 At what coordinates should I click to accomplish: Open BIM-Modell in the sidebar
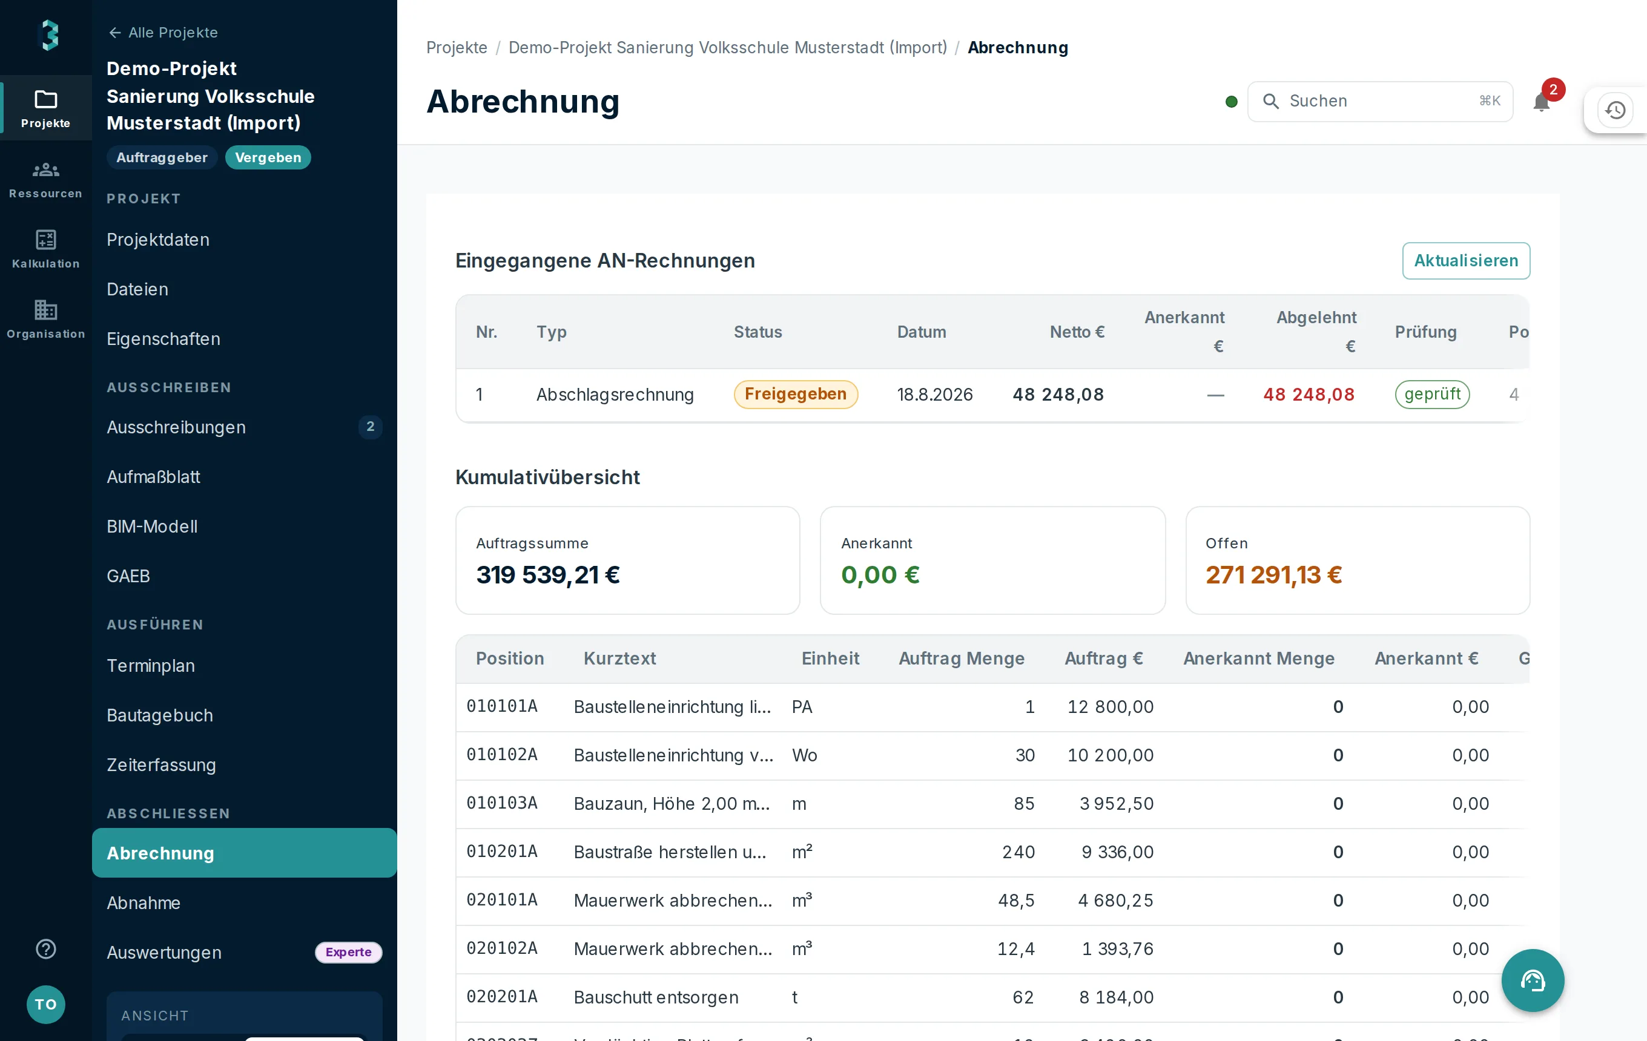pyautogui.click(x=244, y=527)
